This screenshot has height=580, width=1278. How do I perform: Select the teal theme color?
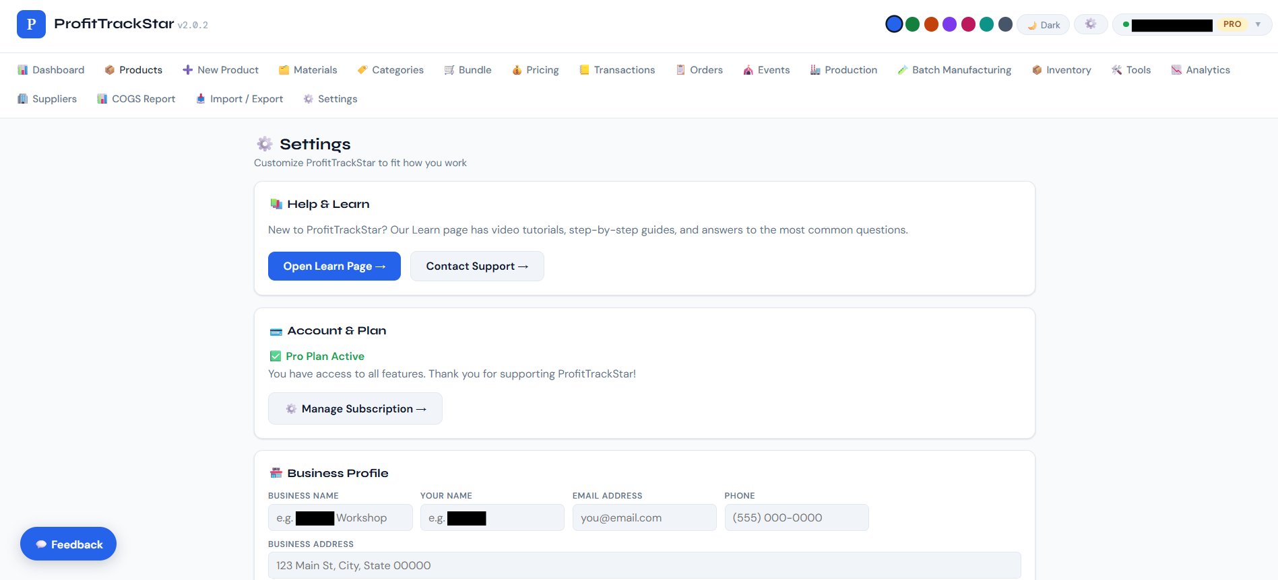pyautogui.click(x=986, y=24)
